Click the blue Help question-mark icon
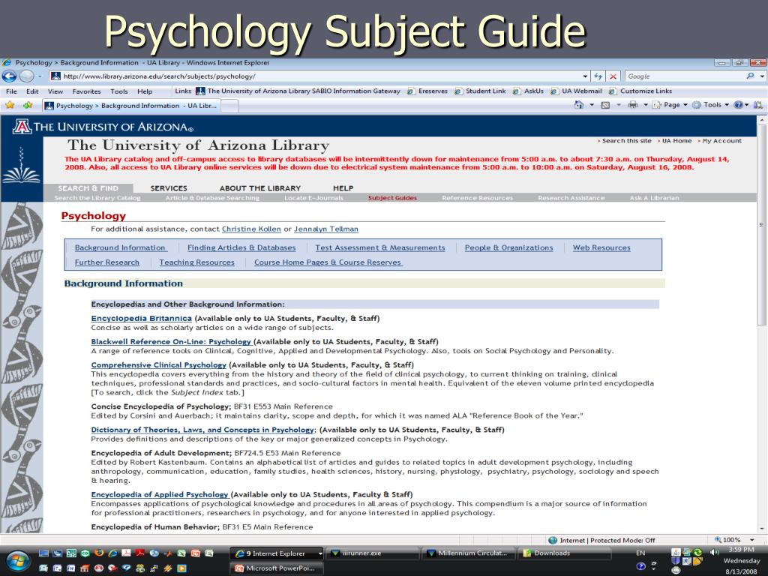 click(738, 105)
